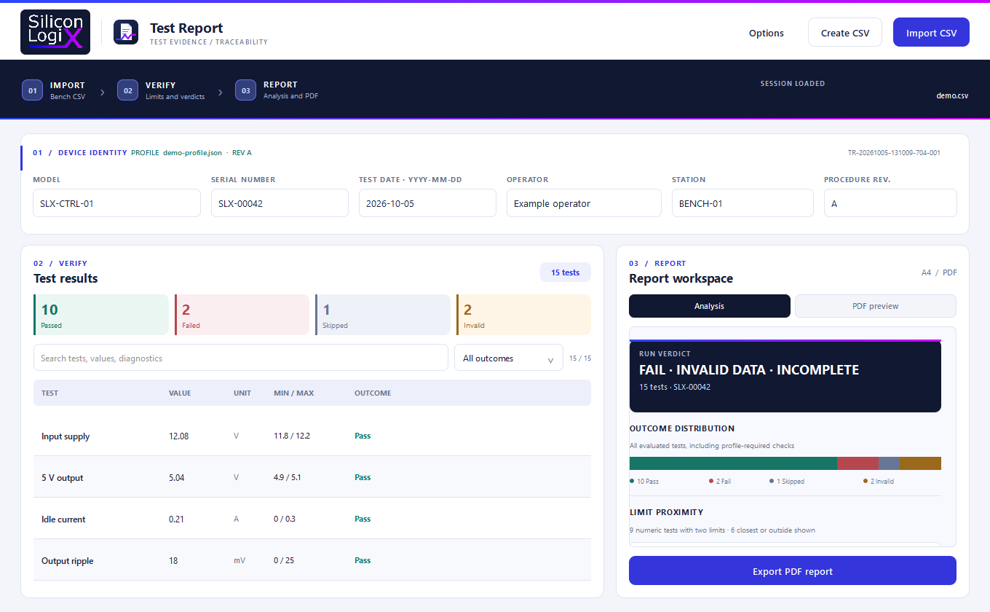Click the Create CSV button
Screen dimensions: 990x612
click(844, 33)
